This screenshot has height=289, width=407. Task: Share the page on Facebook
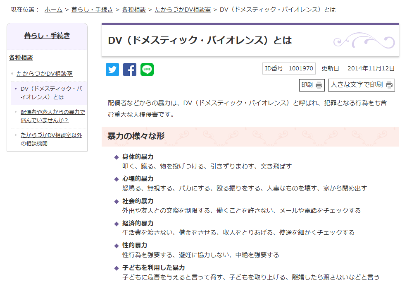click(129, 70)
